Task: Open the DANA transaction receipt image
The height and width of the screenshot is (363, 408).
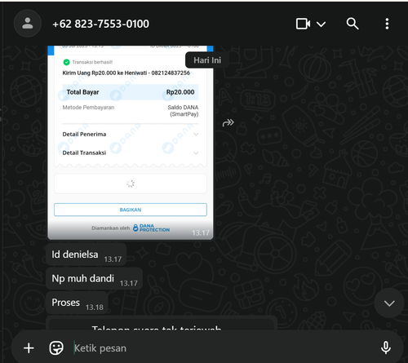Action: click(x=131, y=143)
